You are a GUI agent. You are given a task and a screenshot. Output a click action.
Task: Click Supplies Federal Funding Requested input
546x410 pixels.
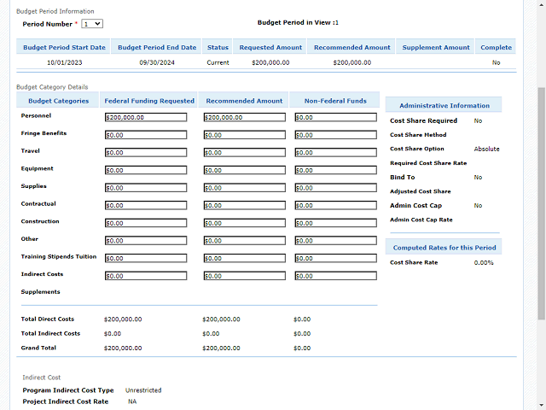point(146,188)
